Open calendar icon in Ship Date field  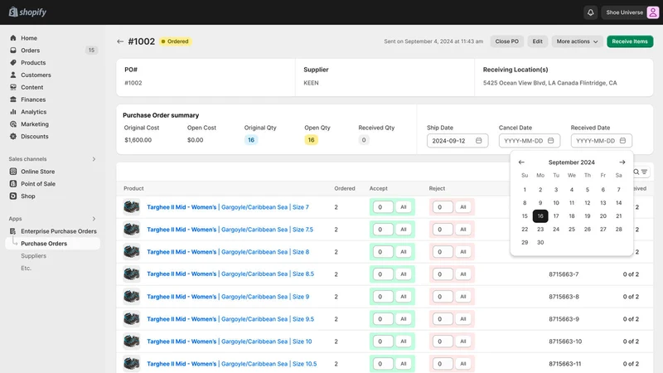tap(479, 140)
